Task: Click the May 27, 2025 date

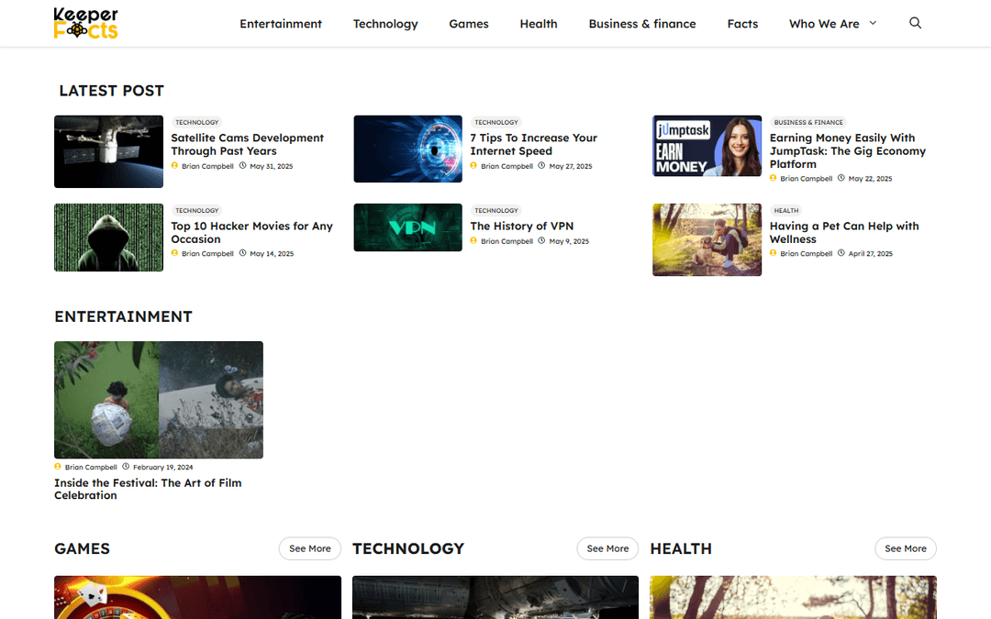Action: pyautogui.click(x=571, y=166)
